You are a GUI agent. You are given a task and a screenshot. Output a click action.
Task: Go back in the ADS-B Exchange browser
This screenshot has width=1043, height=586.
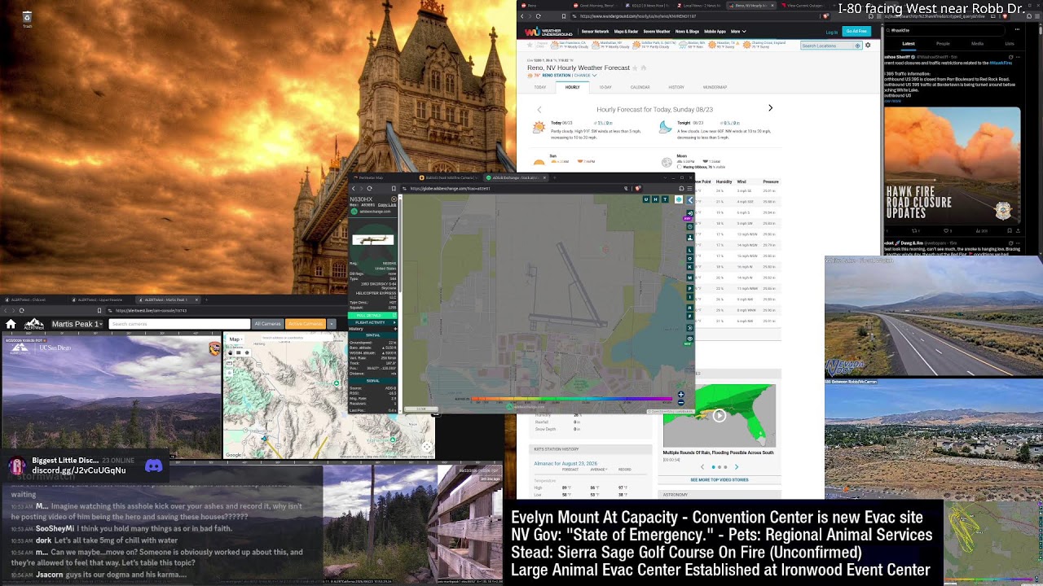tap(353, 188)
